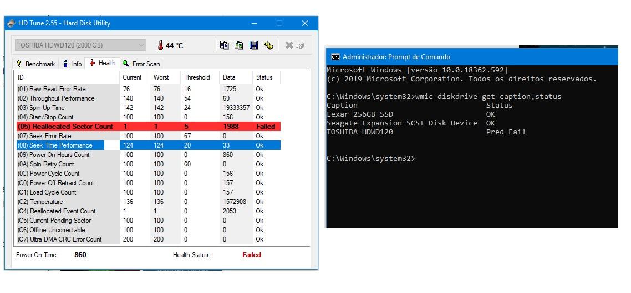Screen dimensions: 631x293
Task: Select the (C6) Offline Uncorrectable row
Action: 149,230
